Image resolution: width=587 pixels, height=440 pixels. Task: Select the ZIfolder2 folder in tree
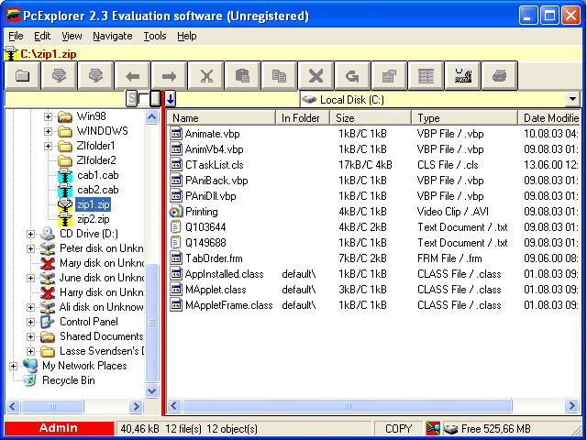[x=95, y=160]
